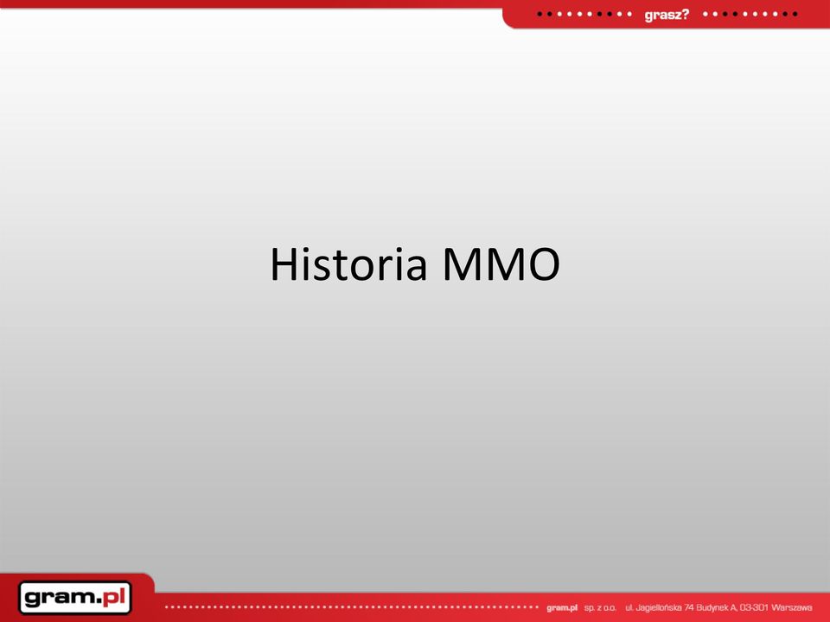
Task: Click the 'grasz?' header text
Action: coord(667,15)
